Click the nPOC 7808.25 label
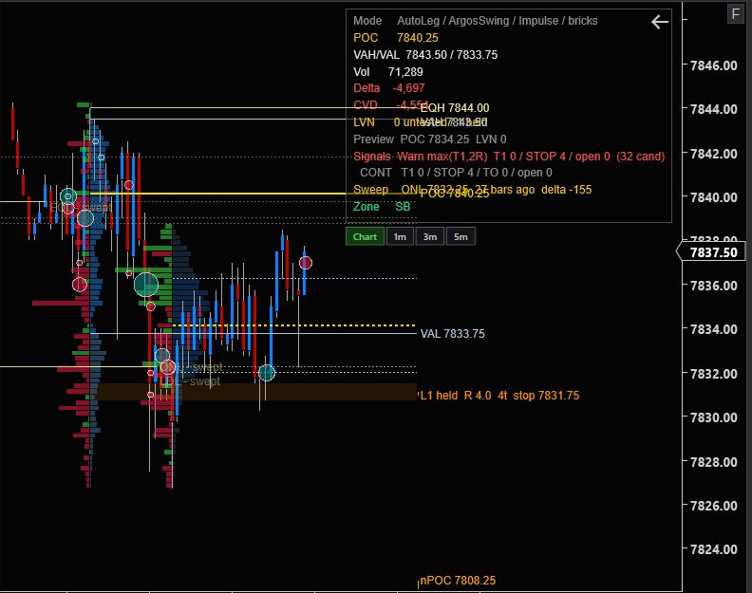Screen dimensions: 752x593 tap(458, 581)
